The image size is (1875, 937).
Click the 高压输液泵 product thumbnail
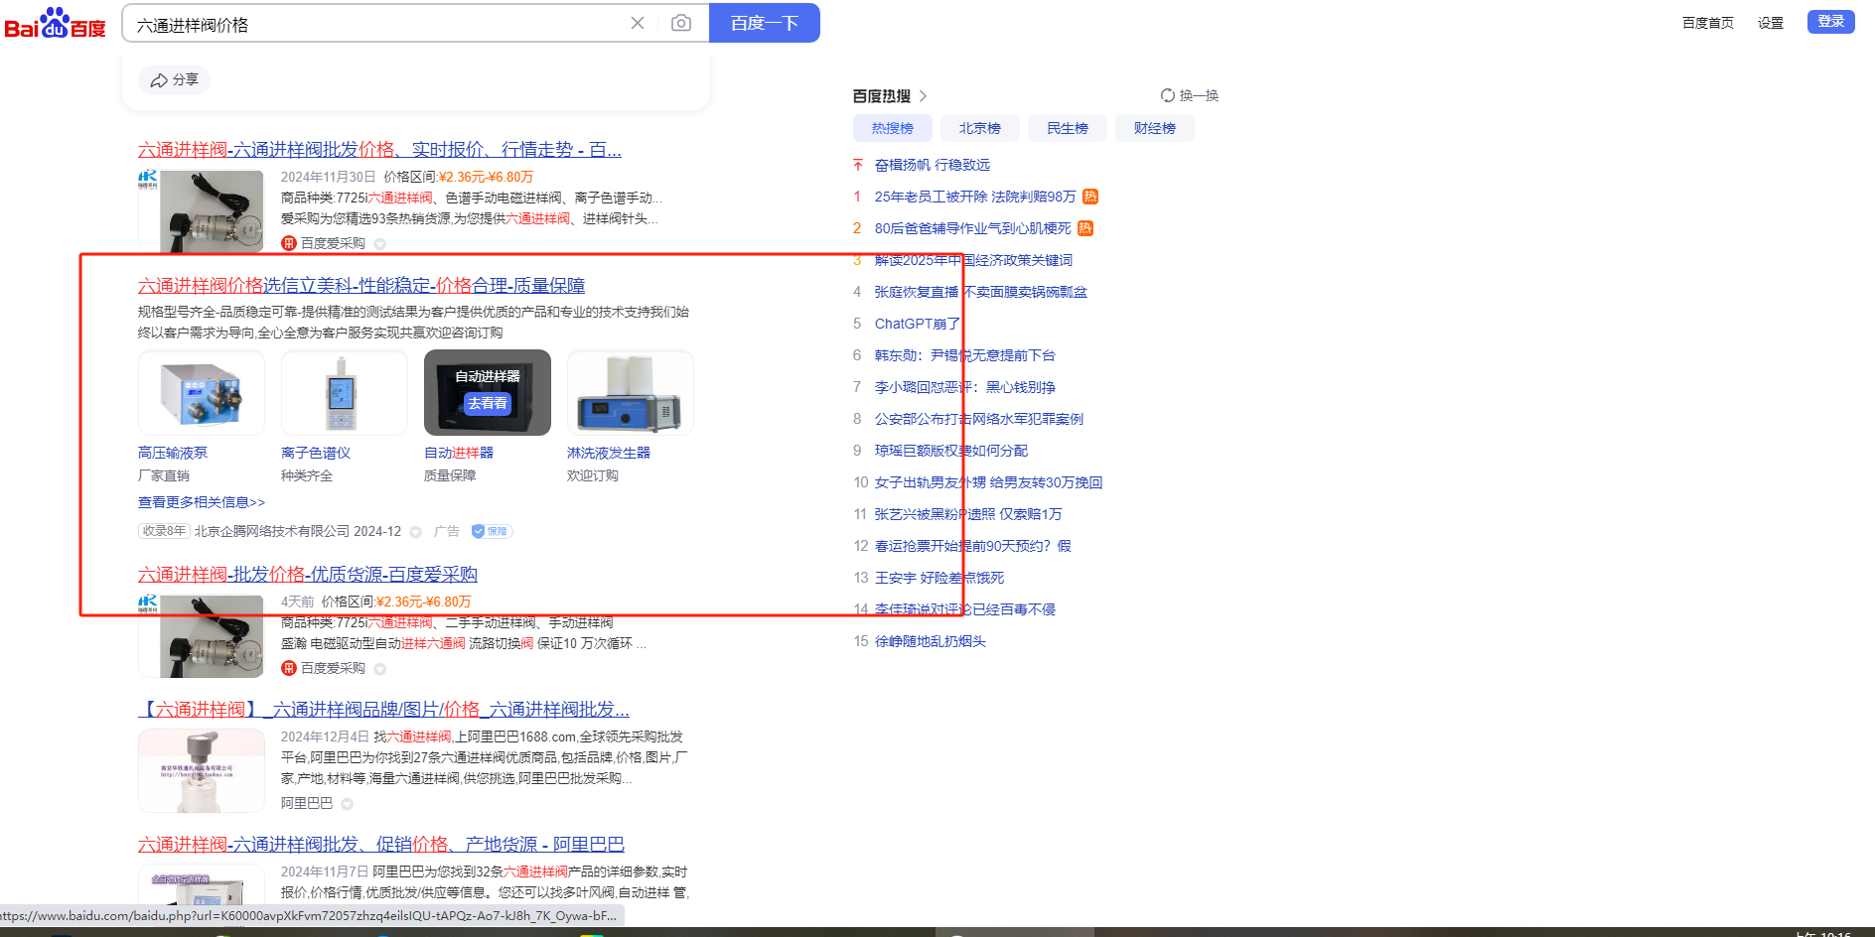202,393
